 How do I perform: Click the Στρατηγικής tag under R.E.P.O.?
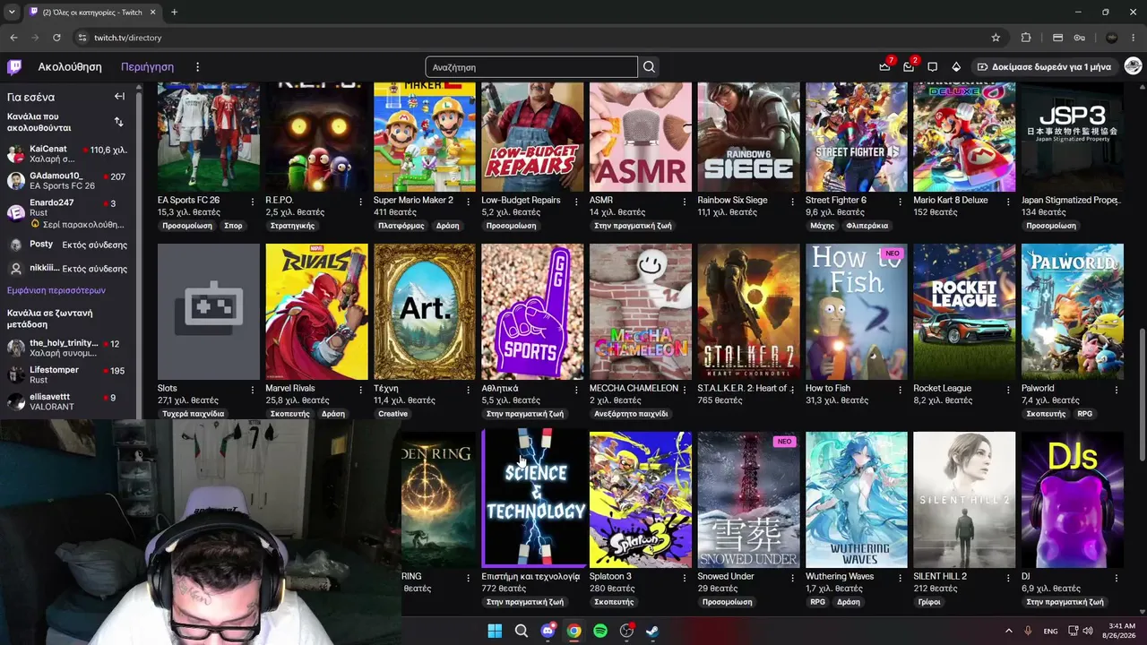pyautogui.click(x=292, y=226)
